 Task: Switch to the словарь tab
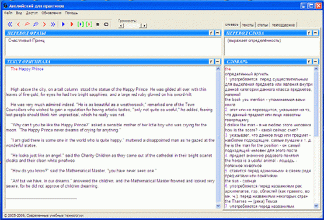(232, 25)
